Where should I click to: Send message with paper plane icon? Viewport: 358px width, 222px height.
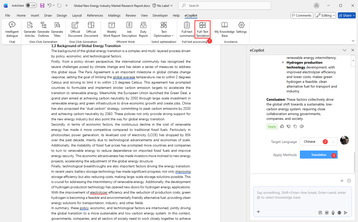pos(346,213)
